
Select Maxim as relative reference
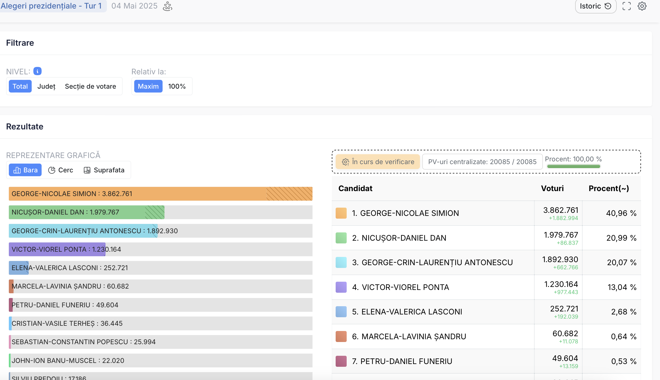[x=148, y=86]
